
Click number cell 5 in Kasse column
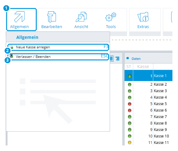pos(143,104)
